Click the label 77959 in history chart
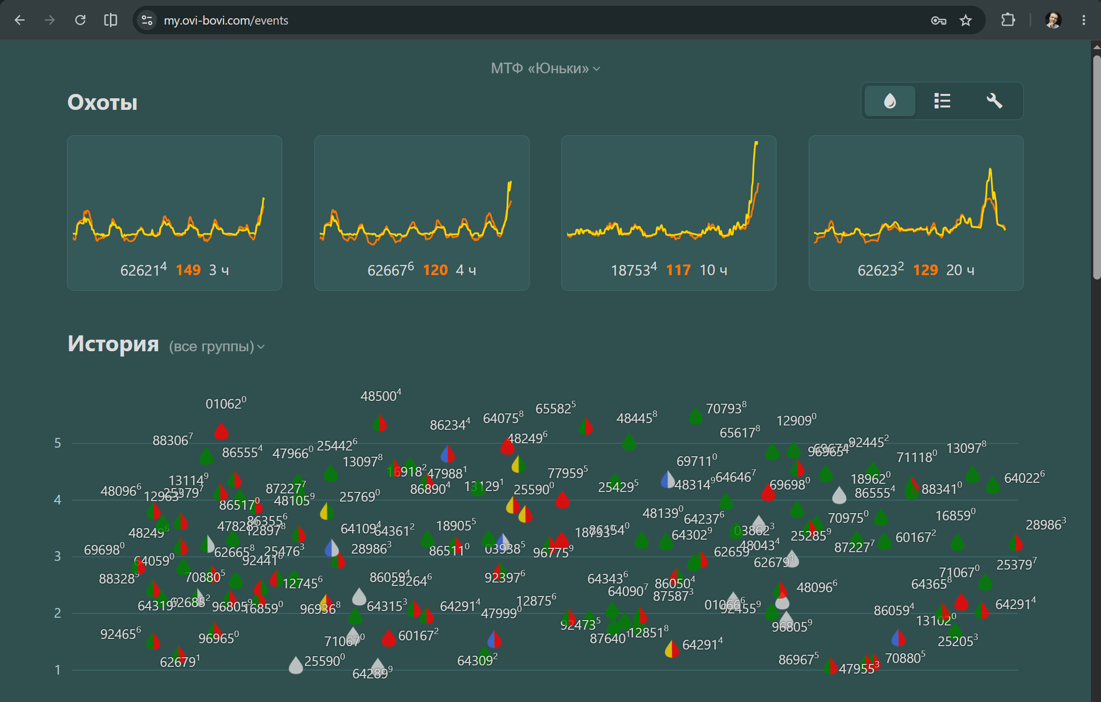Viewport: 1101px width, 702px height. [568, 473]
